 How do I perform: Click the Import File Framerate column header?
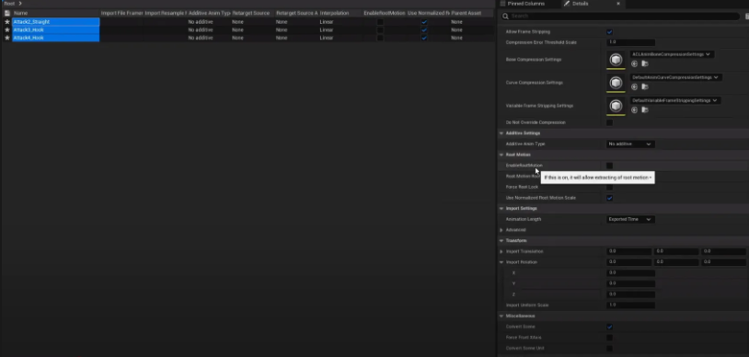(121, 14)
